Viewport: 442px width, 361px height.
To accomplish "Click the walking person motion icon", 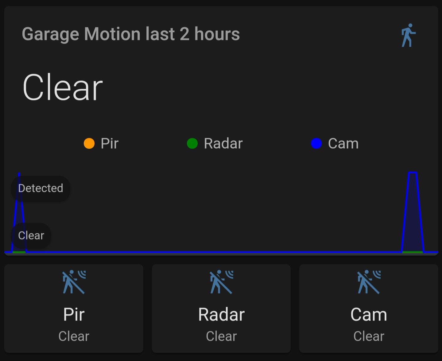I will (408, 35).
